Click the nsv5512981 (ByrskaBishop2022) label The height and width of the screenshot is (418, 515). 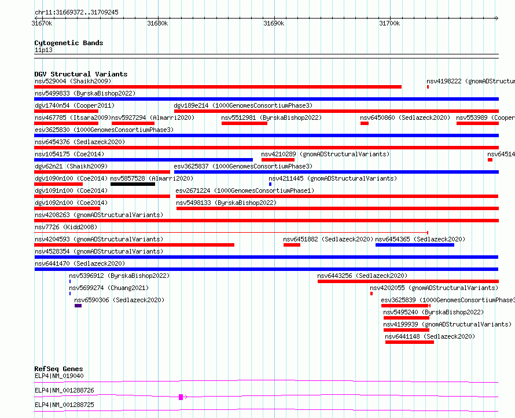tap(271, 118)
